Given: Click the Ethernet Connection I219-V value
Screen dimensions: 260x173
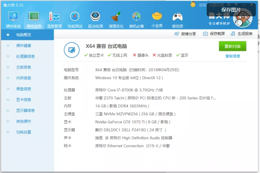Looking at the screenshot, I should click(x=133, y=146).
